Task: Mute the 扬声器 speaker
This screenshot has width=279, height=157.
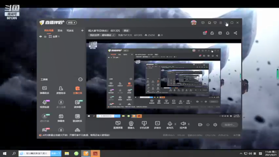Action: [183, 125]
